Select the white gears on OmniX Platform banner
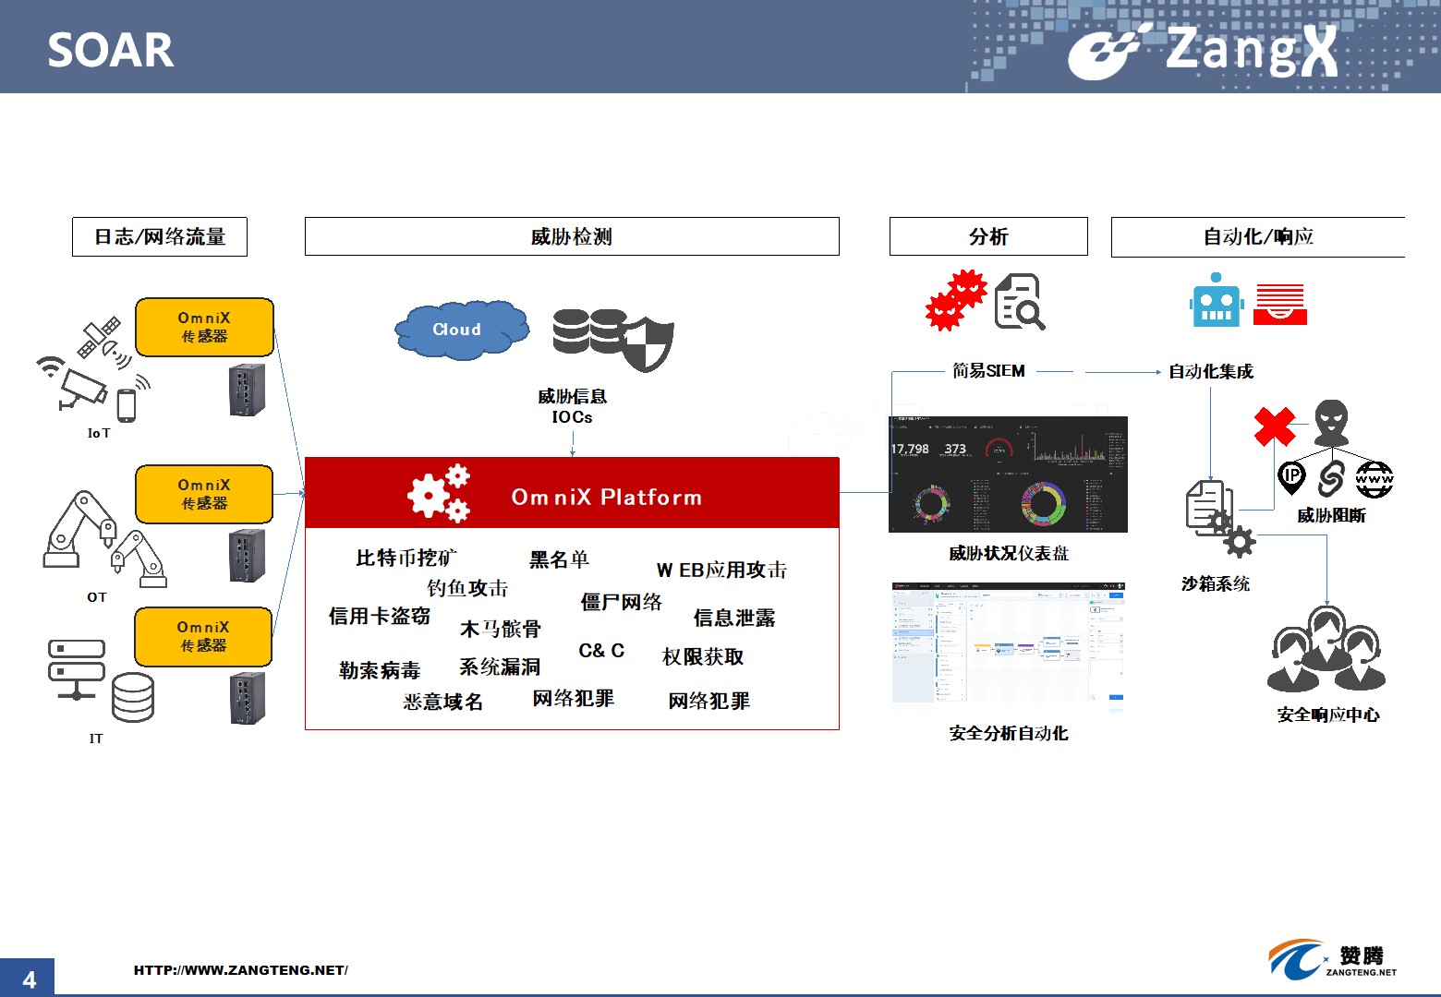The width and height of the screenshot is (1441, 997). tap(439, 494)
